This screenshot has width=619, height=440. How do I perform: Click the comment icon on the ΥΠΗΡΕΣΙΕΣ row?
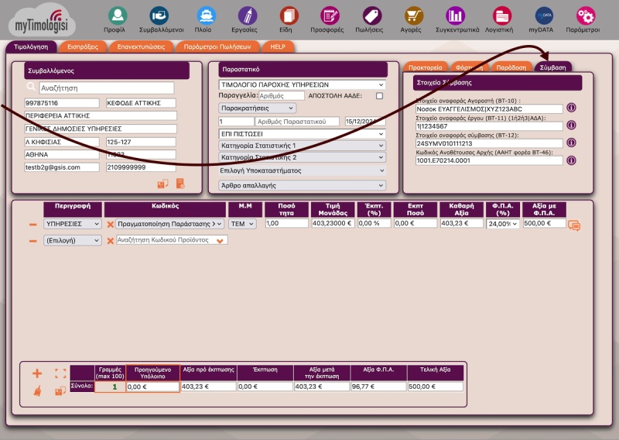574,225
